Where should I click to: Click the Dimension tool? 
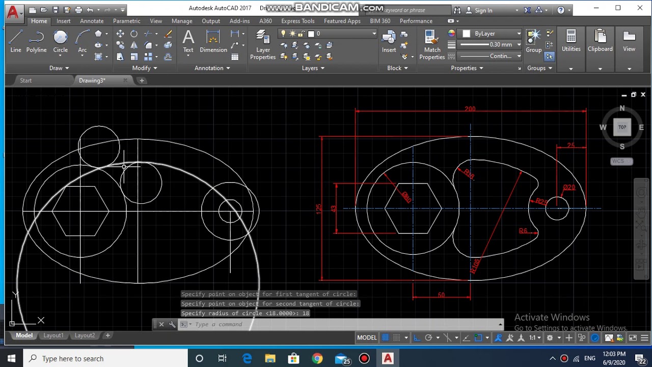[213, 41]
